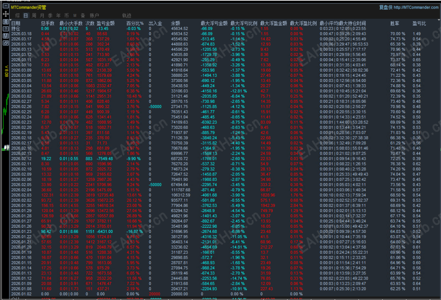Screen dimensions: 441x300
Task: Click the -50000 withdrawal on 2026.02.26
Action: pos(155,107)
